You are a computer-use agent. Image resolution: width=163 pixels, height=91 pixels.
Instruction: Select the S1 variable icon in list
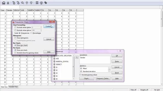[54, 67]
